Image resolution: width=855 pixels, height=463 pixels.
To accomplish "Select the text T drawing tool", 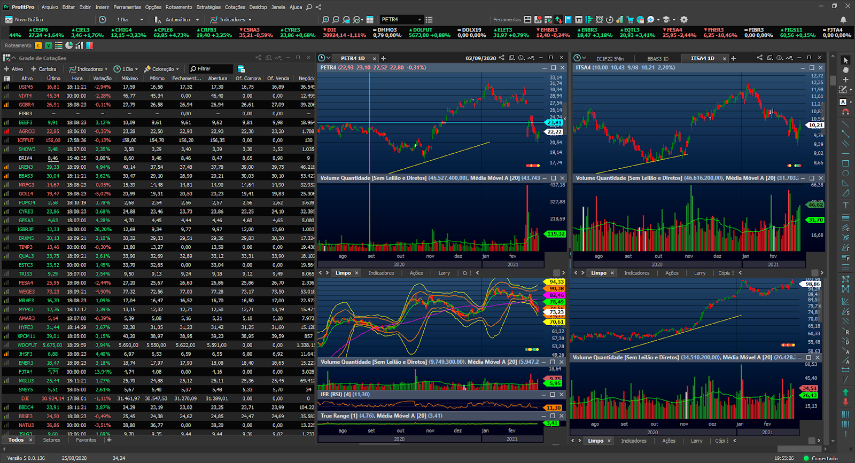I will [845, 205].
